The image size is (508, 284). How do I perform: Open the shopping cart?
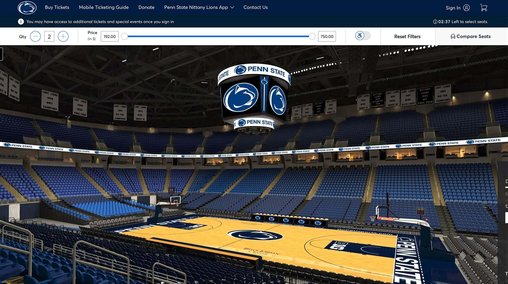484,8
